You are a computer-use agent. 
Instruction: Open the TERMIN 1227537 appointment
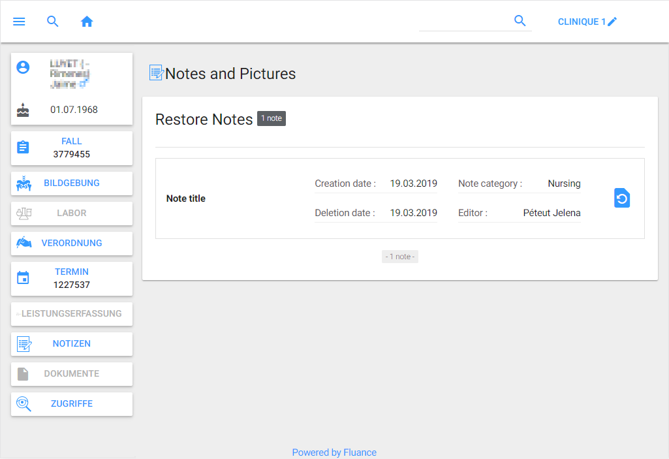click(72, 279)
